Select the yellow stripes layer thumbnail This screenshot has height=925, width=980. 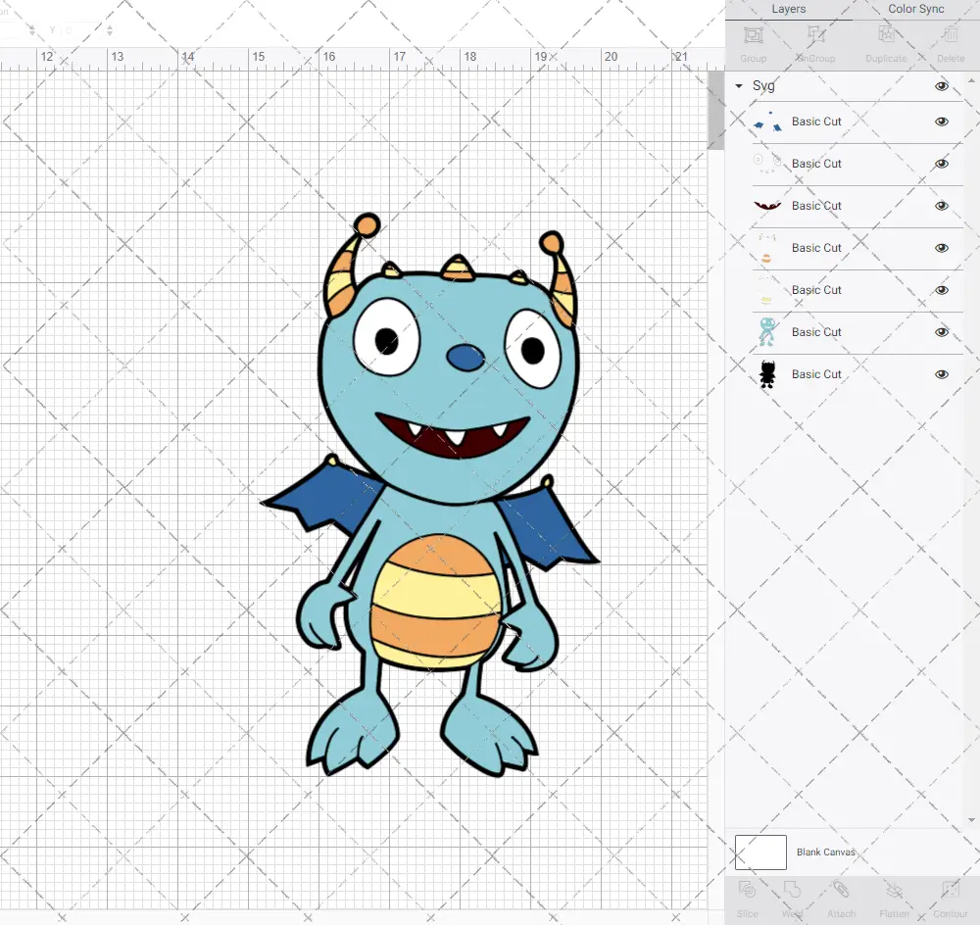[x=767, y=290]
